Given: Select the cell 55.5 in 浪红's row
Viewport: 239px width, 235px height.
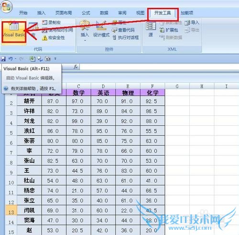Looking at the screenshot, I should [152, 131].
